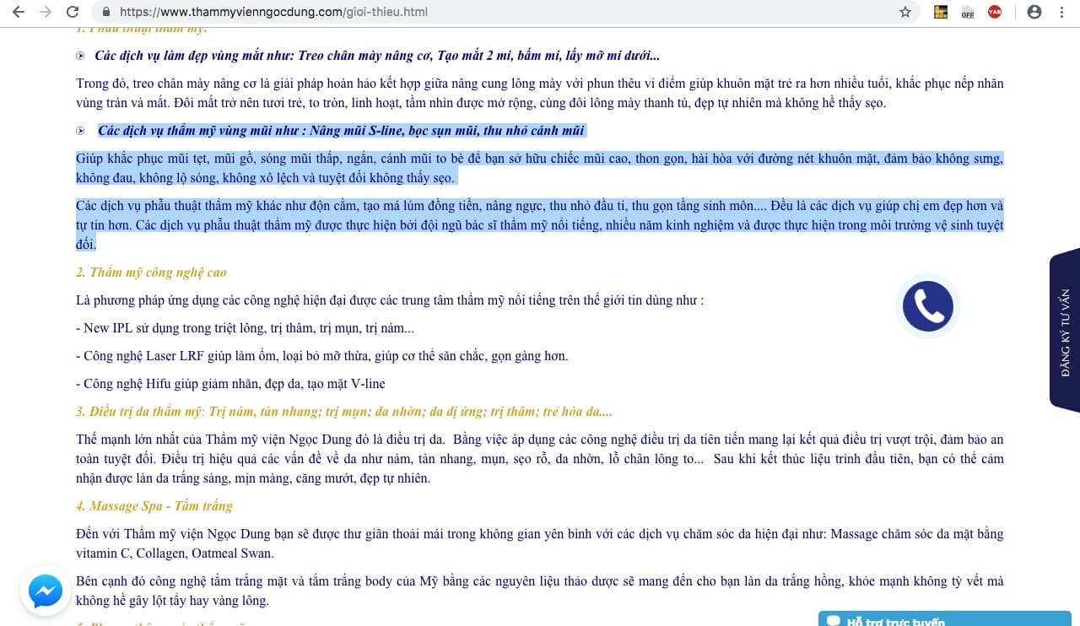Open Chrome's three-dot menu
1080x626 pixels.
click(x=1062, y=12)
